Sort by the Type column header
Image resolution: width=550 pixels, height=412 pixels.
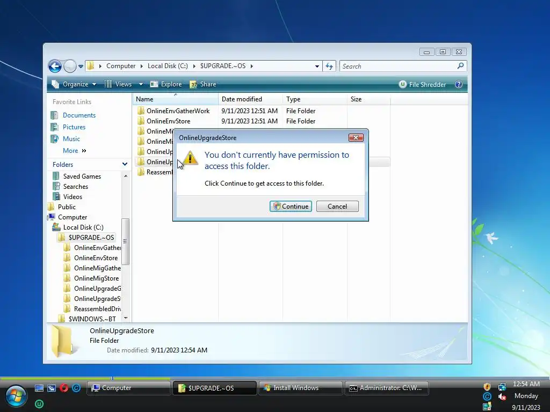[315, 99]
